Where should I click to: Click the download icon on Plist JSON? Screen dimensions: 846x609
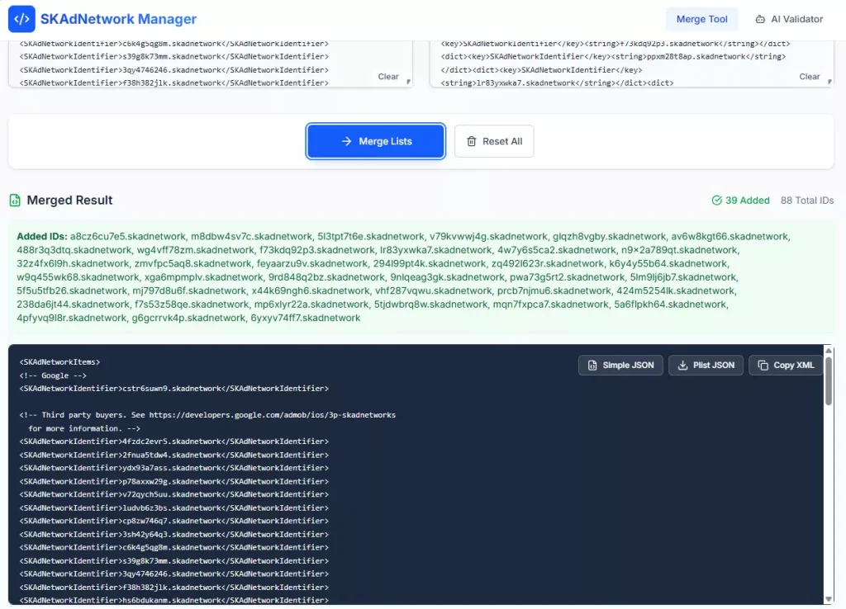683,366
